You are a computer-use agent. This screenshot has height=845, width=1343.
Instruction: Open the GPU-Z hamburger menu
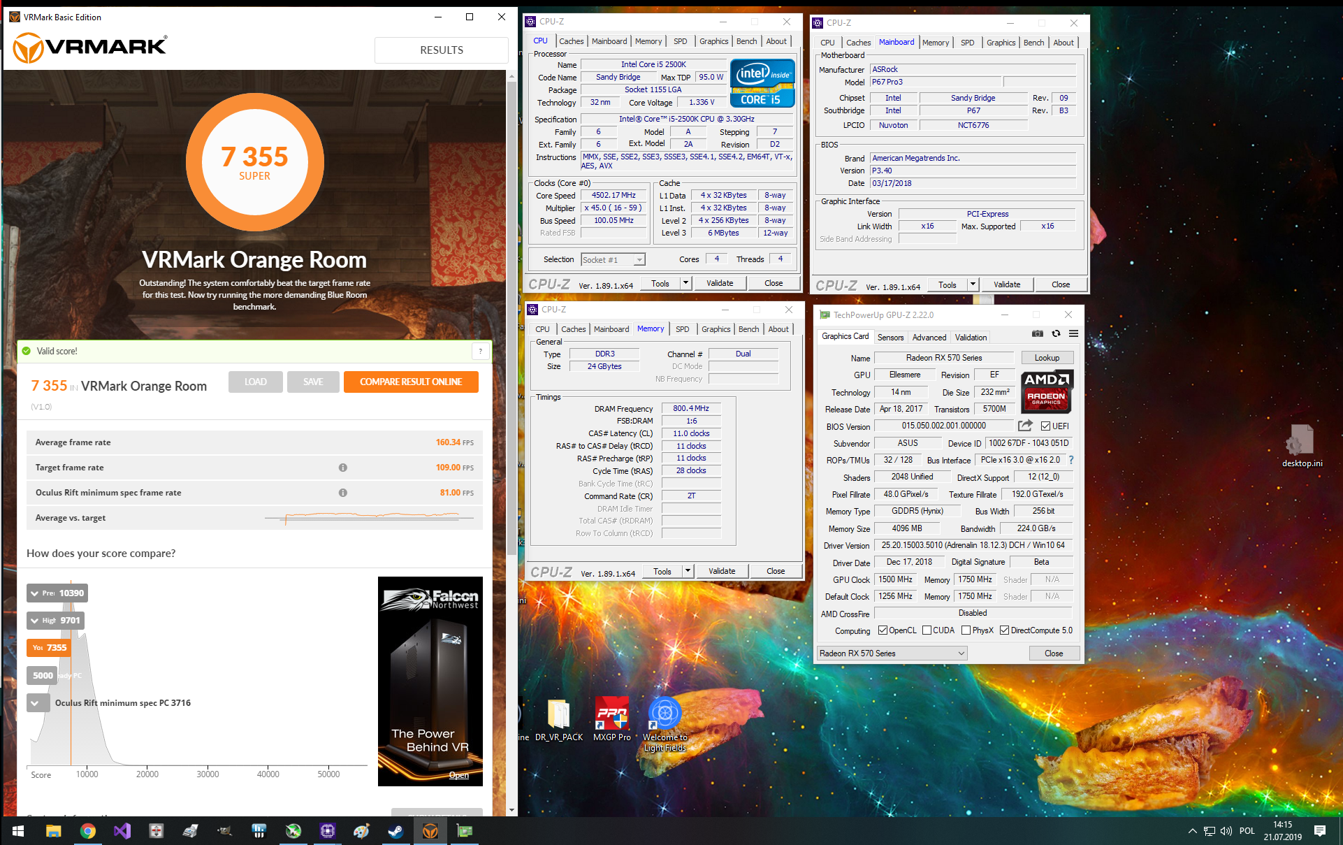coord(1073,334)
